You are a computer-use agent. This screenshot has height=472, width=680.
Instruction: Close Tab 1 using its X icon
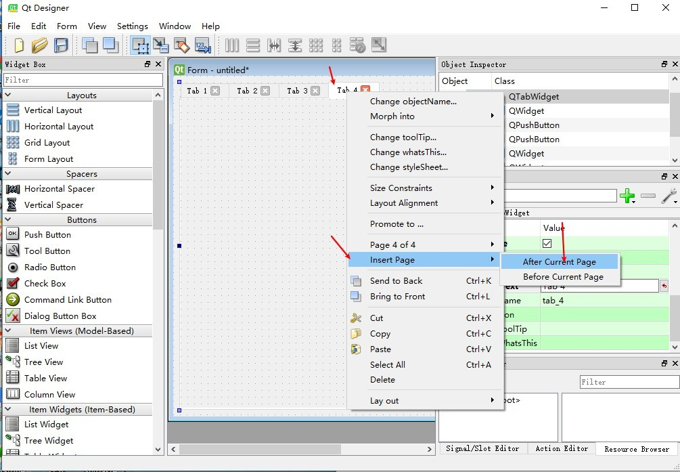215,91
